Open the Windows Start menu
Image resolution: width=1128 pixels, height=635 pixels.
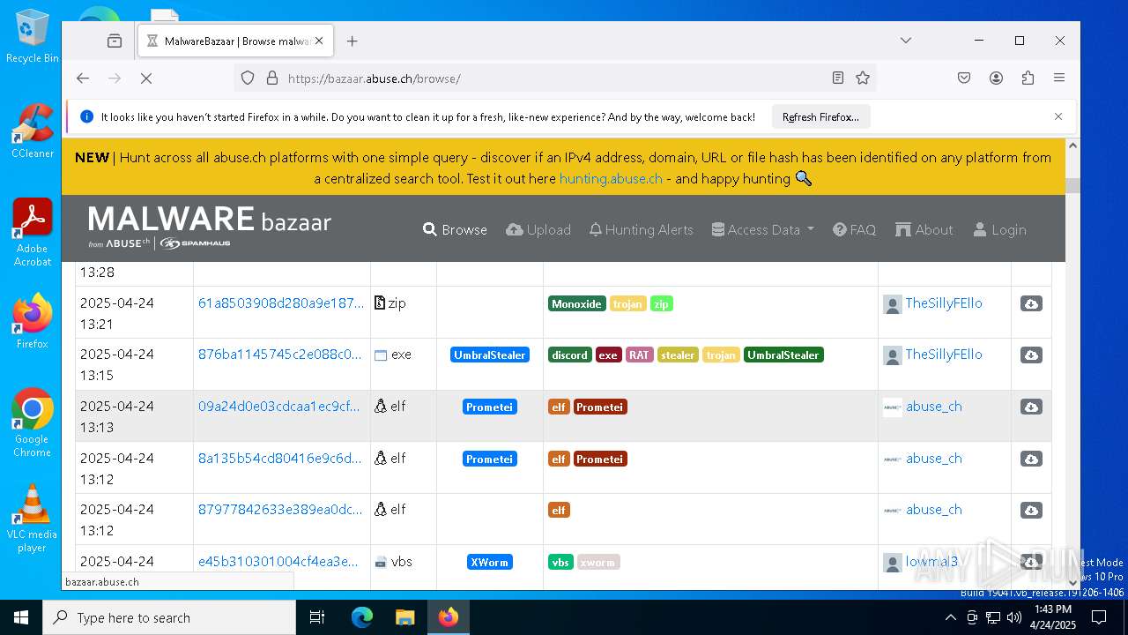point(21,617)
